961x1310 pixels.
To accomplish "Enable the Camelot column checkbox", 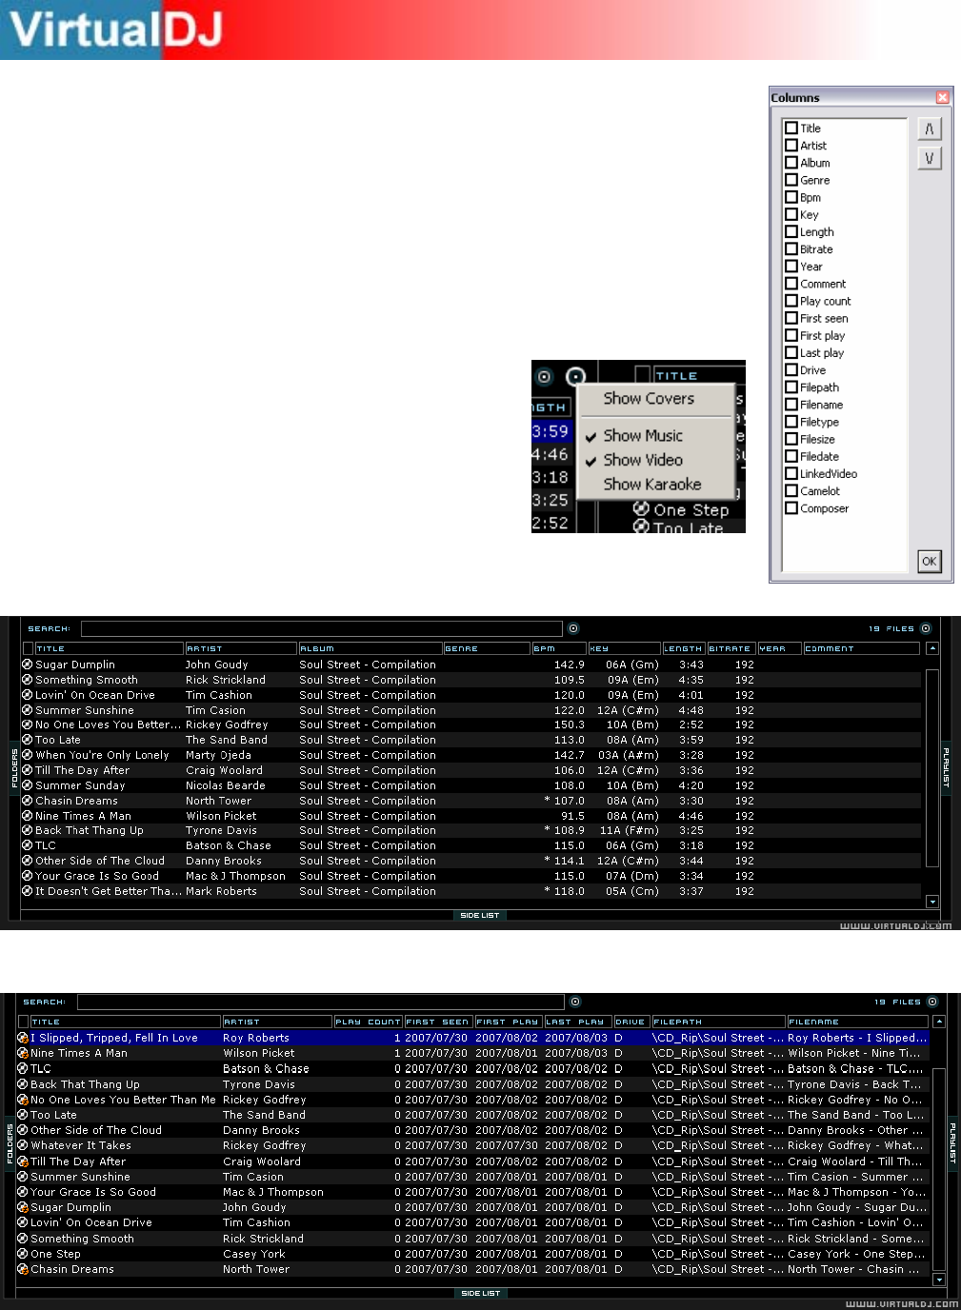I will (x=791, y=490).
